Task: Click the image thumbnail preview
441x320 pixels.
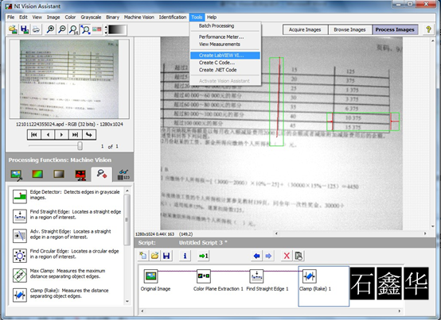Action: click(69, 79)
